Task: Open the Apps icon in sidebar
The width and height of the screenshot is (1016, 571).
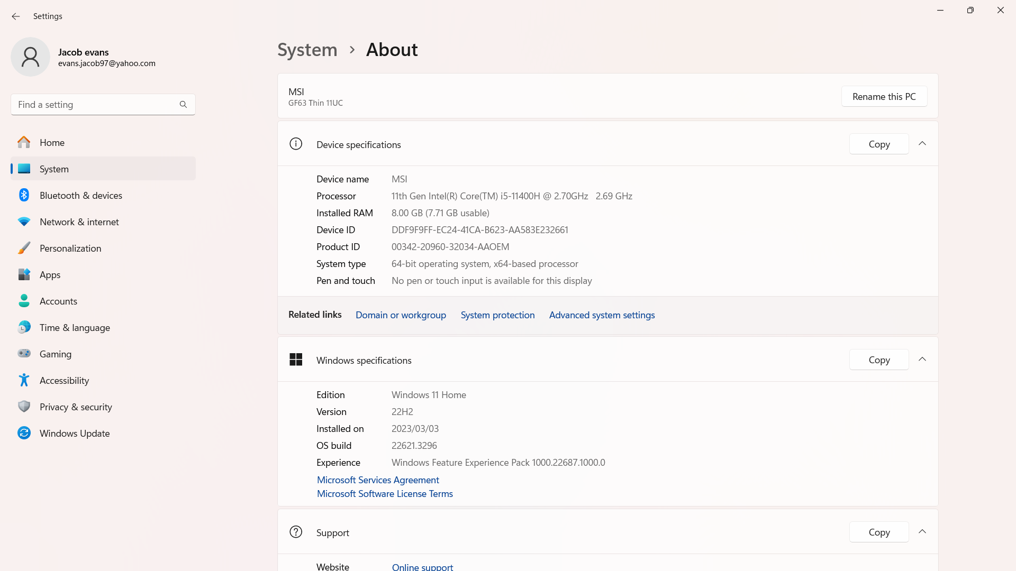Action: tap(24, 274)
